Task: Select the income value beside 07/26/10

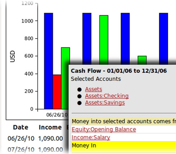Action: click(50, 150)
